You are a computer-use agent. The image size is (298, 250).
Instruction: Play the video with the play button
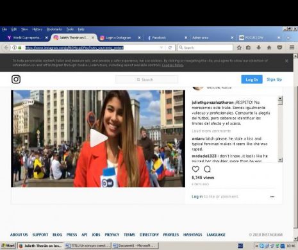pos(98,138)
